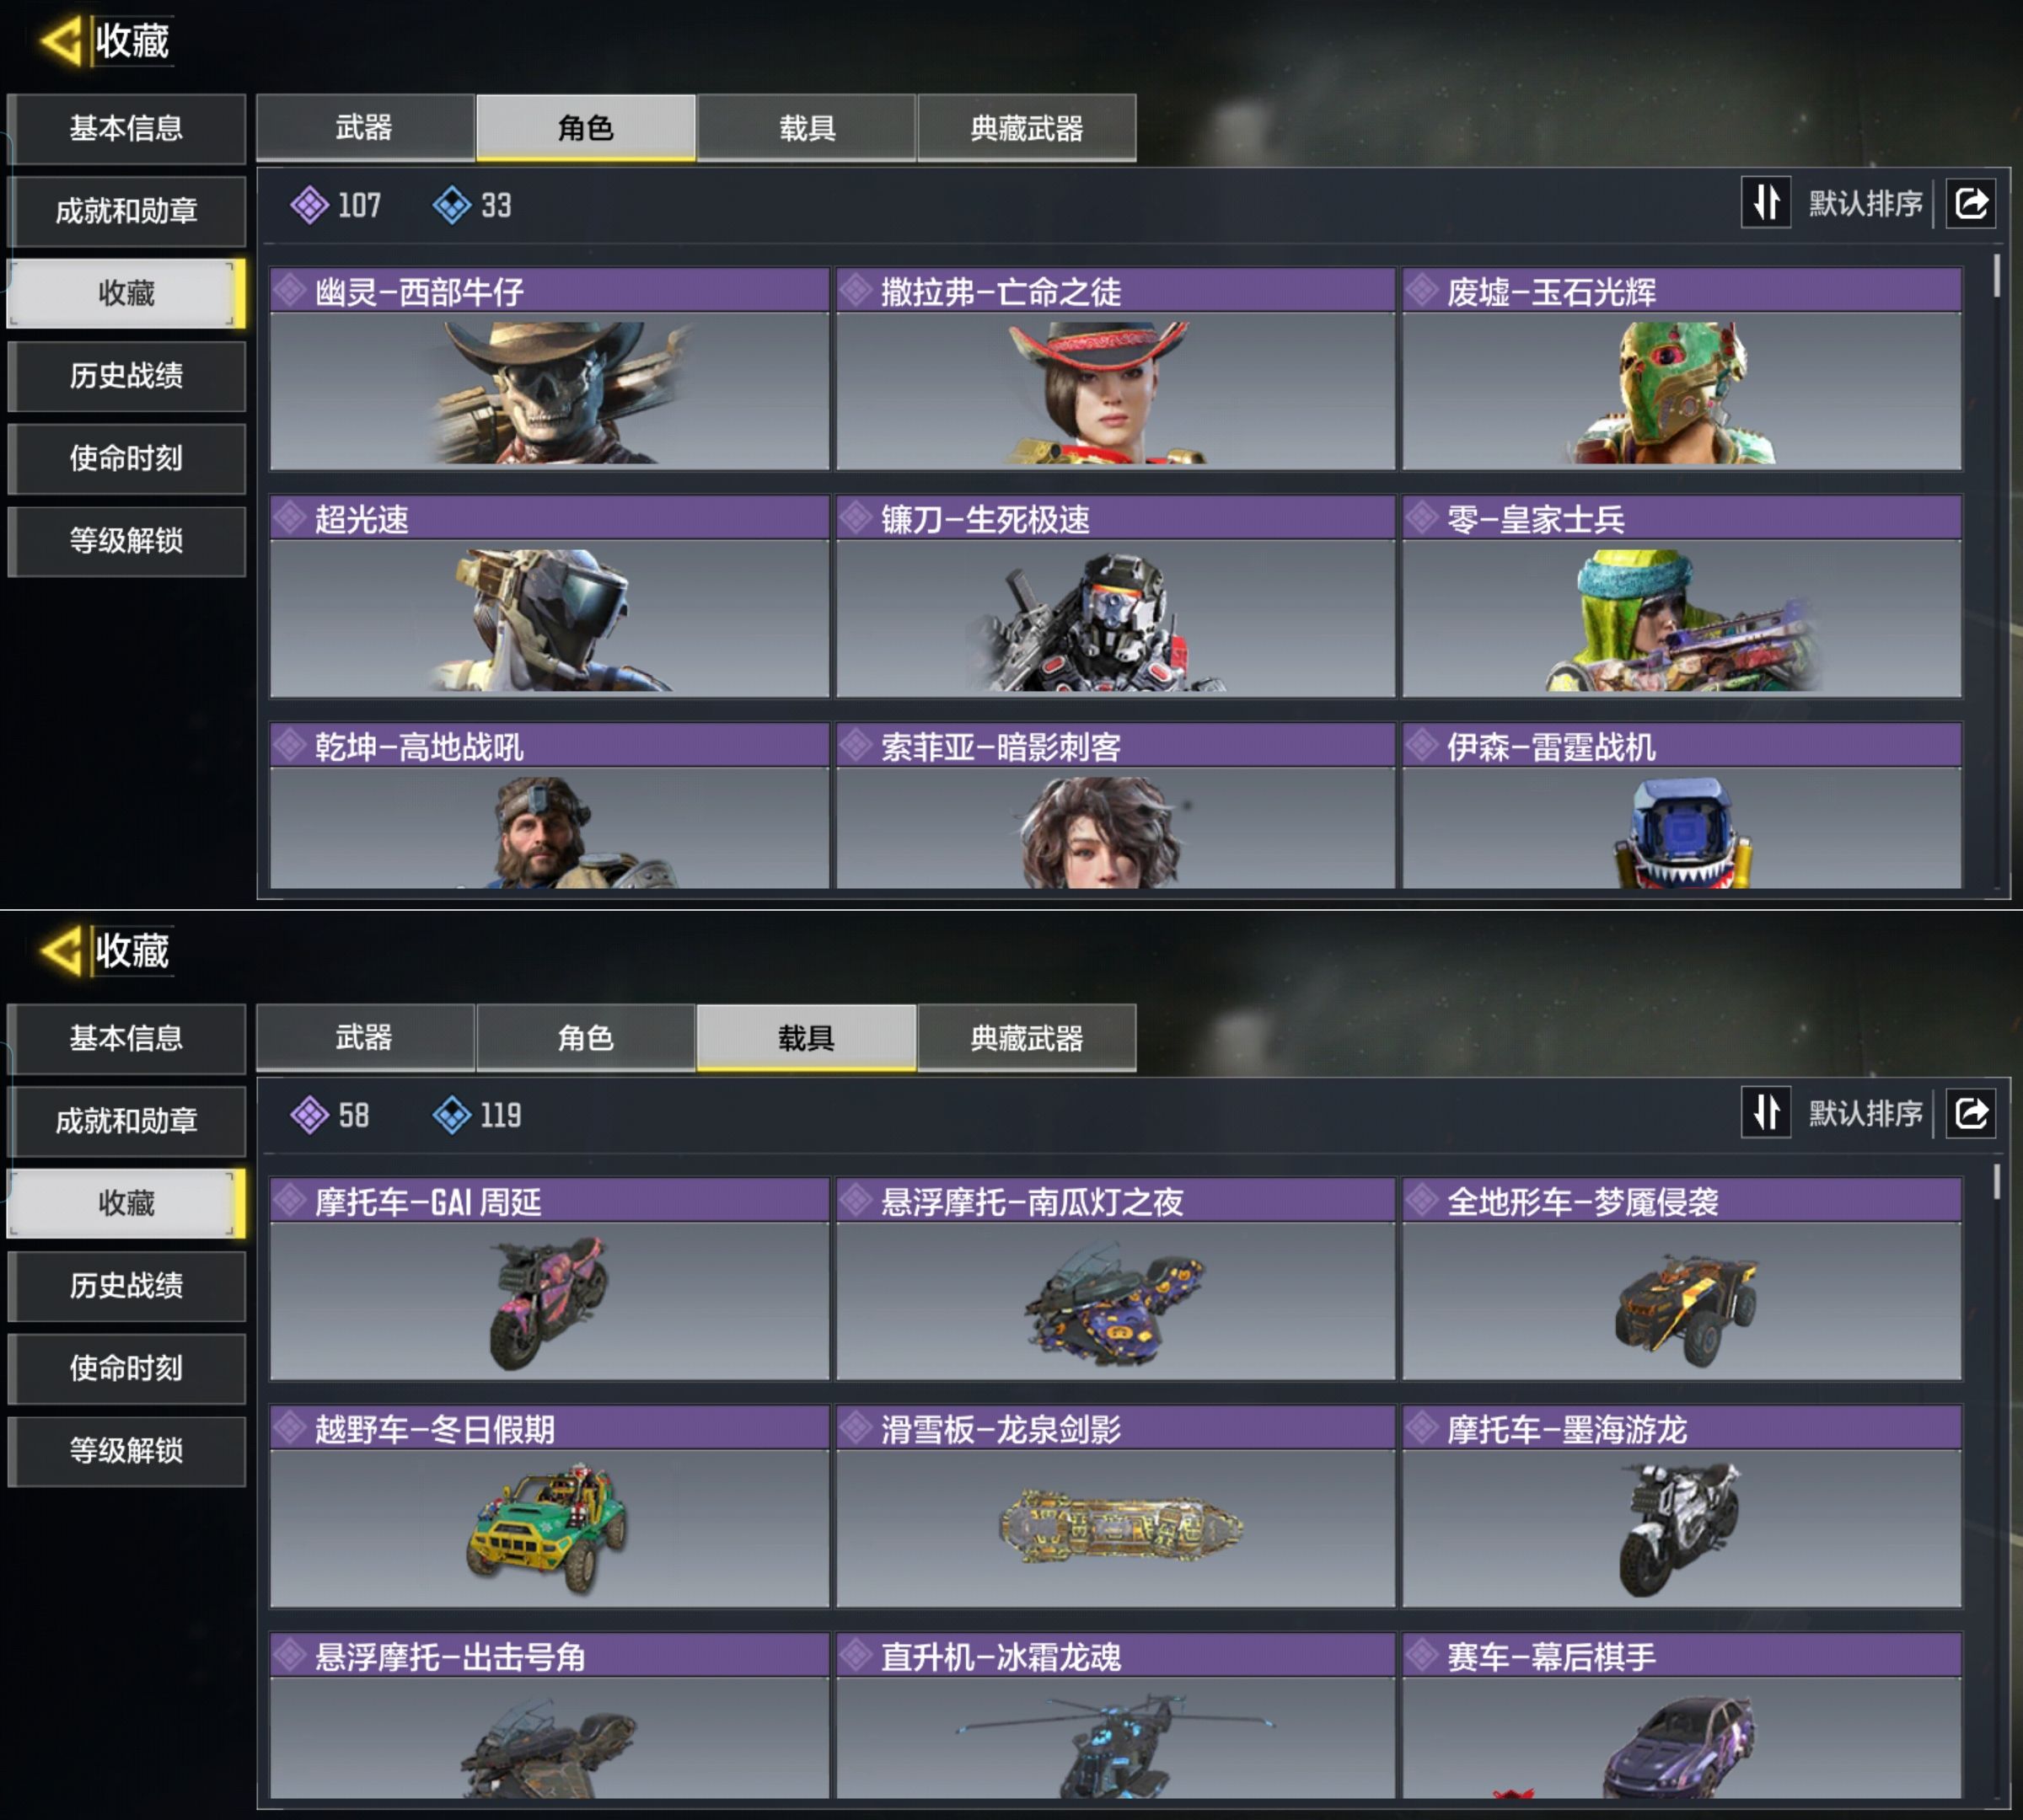This screenshot has width=2023, height=1820.
Task: Open the 默认排序 sorting option in top panel
Action: [1865, 204]
